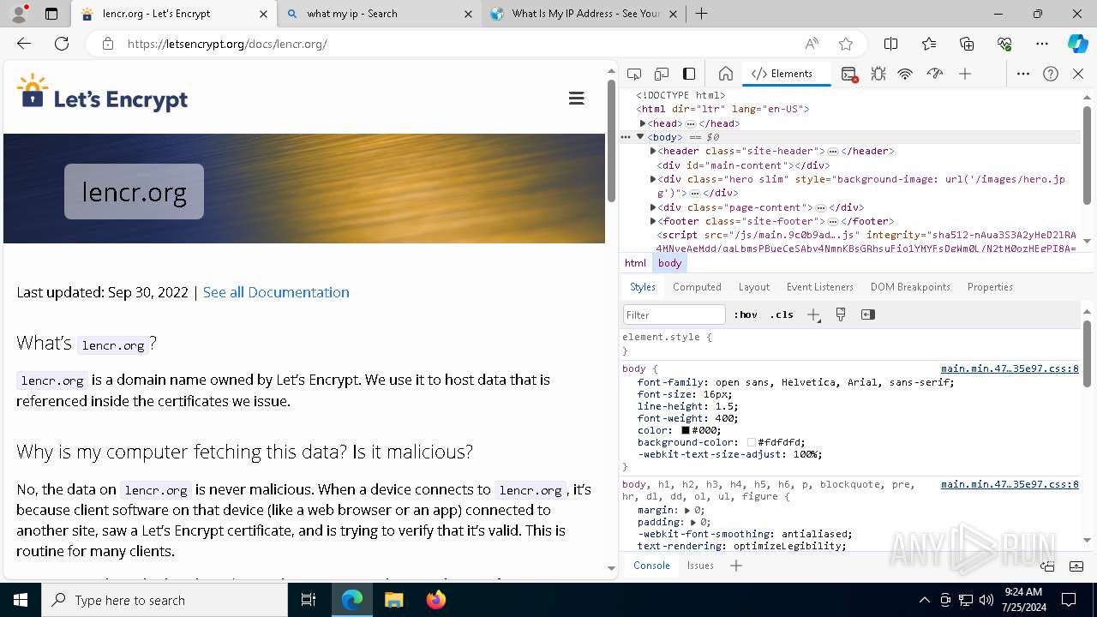Expand the padding shorthand property
The height and width of the screenshot is (617, 1097).
tap(692, 522)
